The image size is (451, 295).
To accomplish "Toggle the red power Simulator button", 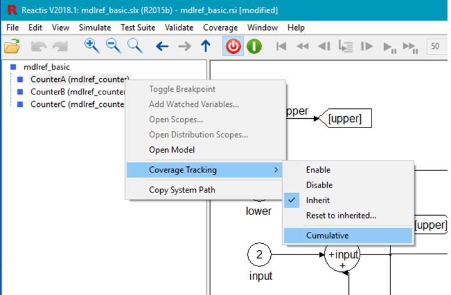I will point(233,46).
